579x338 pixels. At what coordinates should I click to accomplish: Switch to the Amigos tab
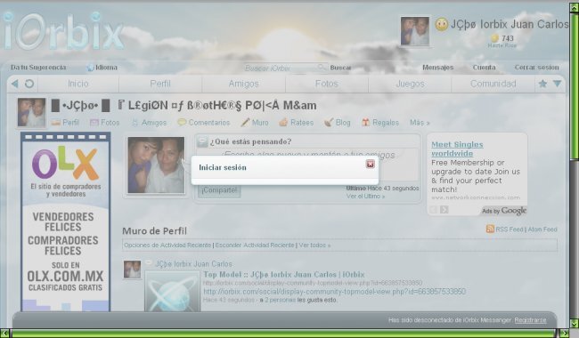(x=244, y=84)
